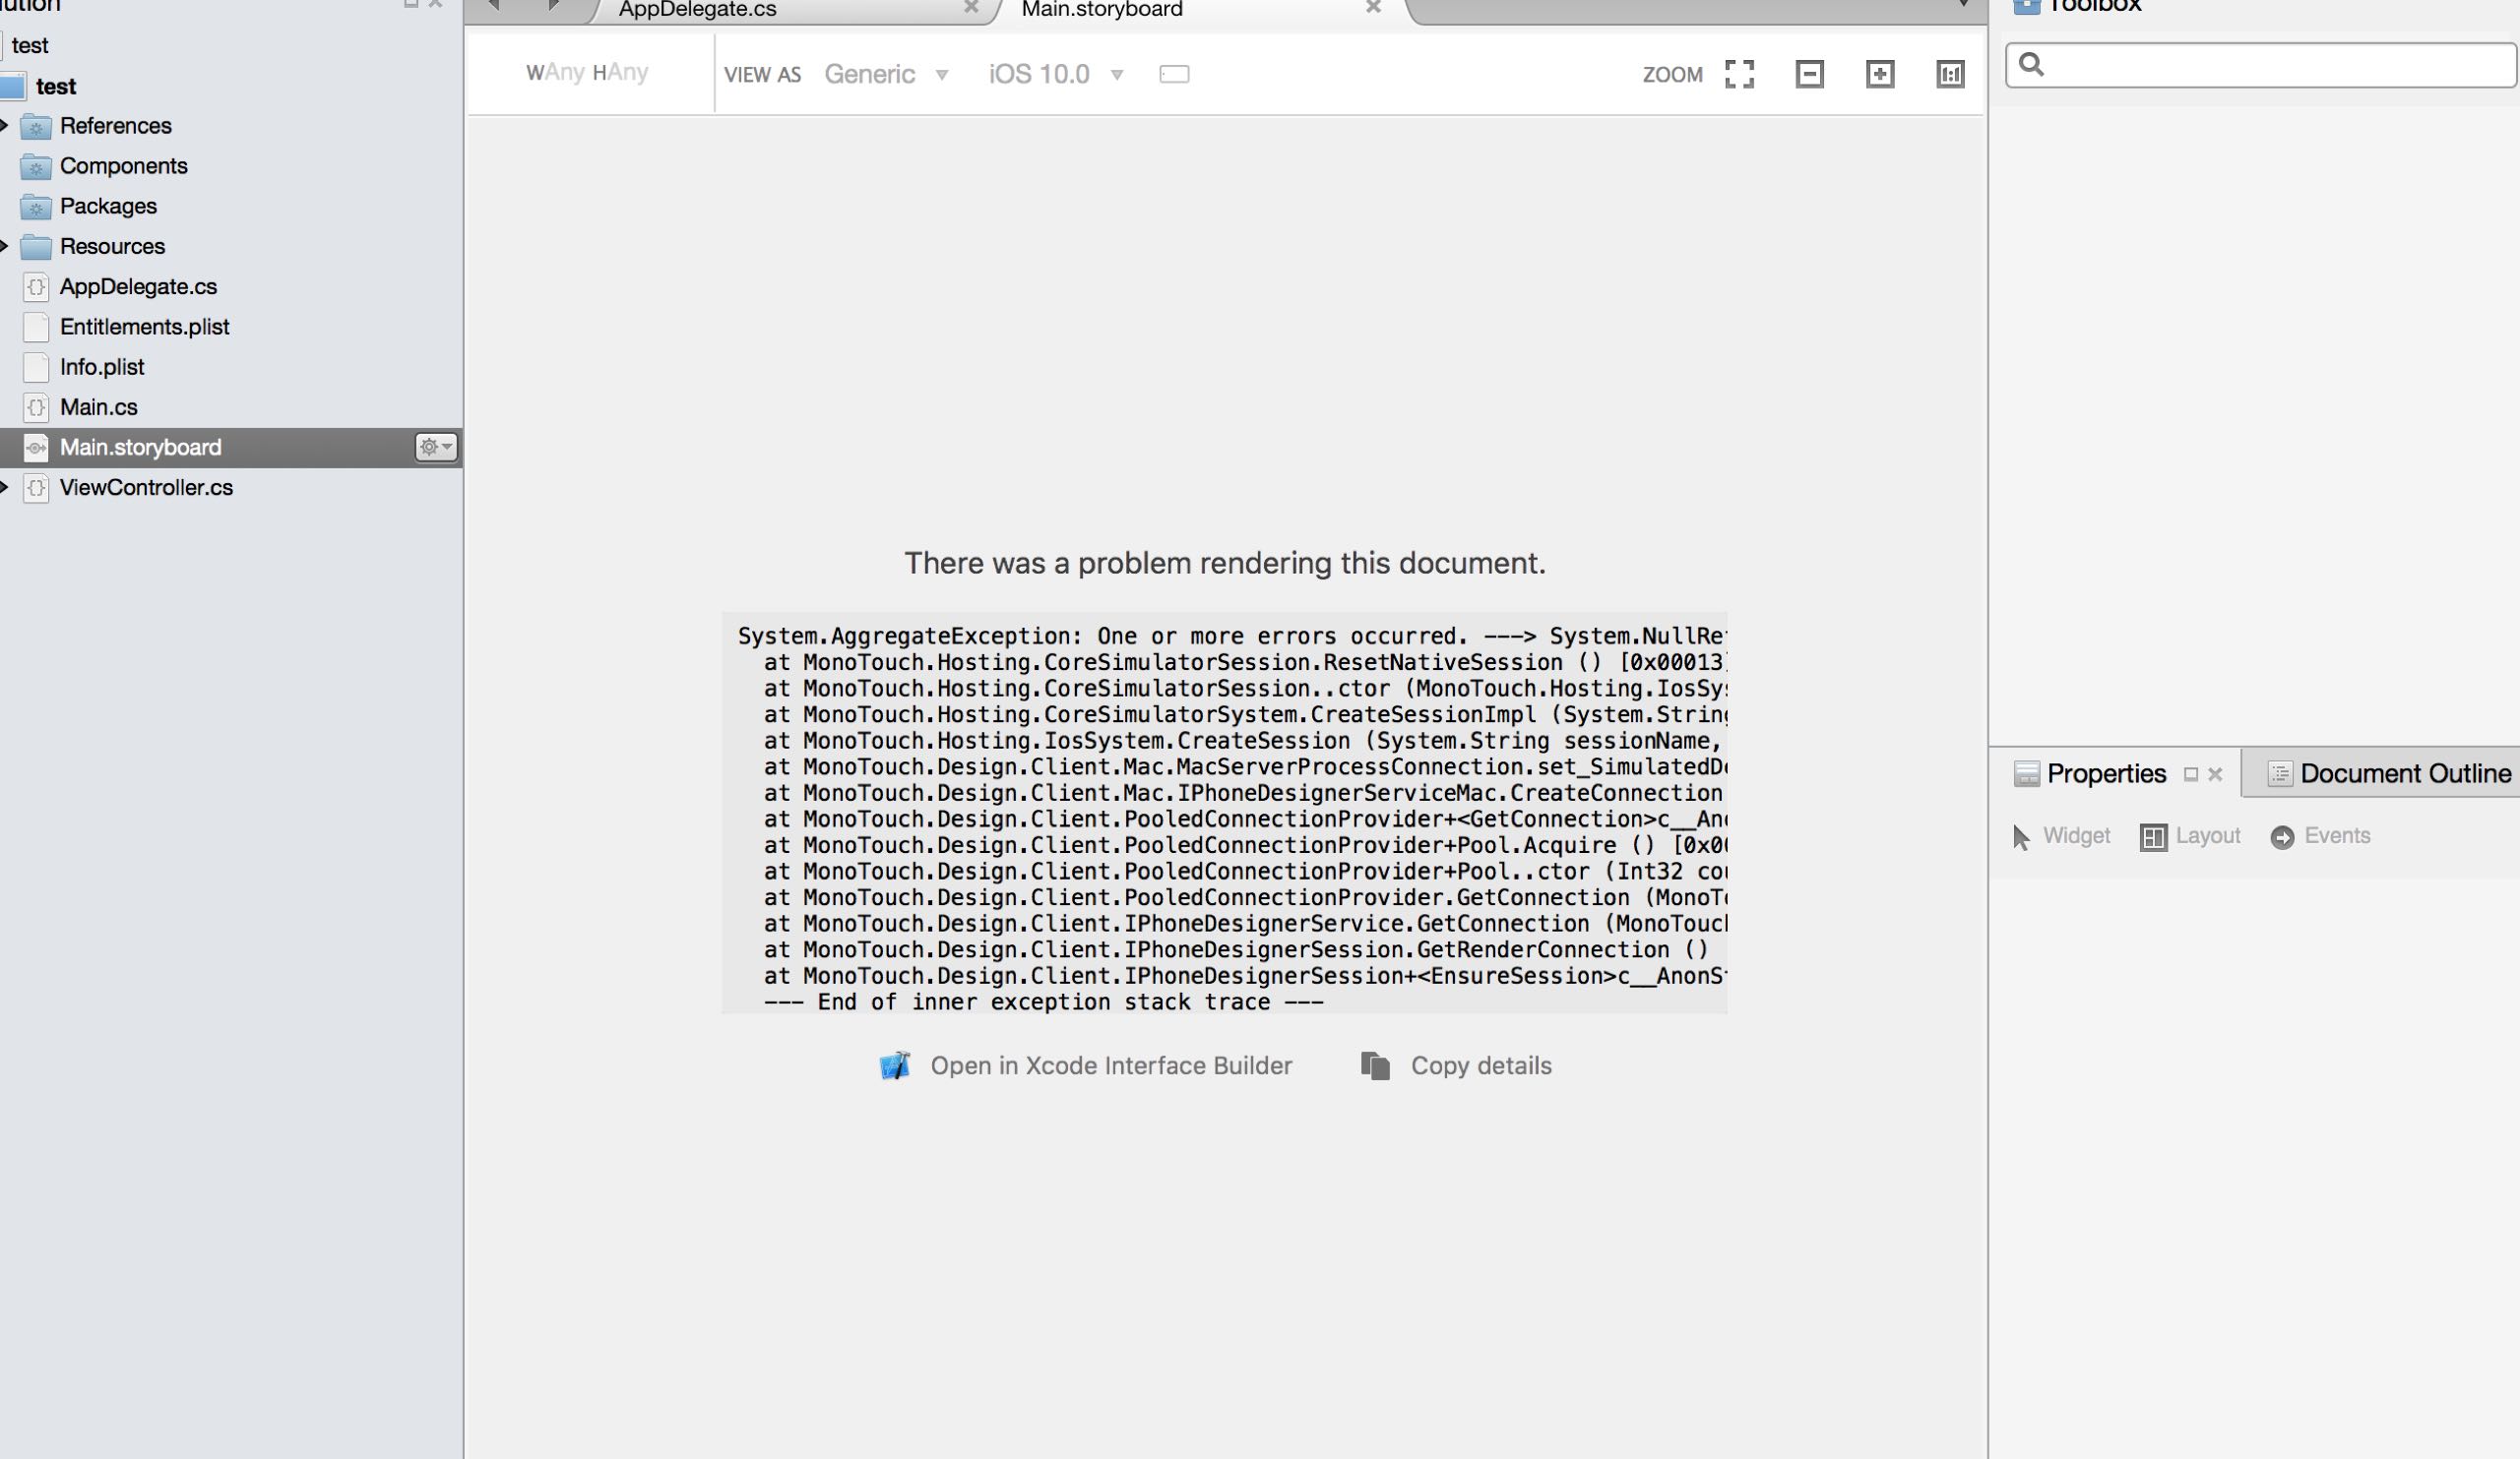Click the zoom out minus icon
2520x1459 pixels.
point(1809,74)
